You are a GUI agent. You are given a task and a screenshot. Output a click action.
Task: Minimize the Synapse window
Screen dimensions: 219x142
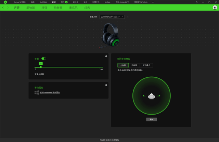point(203,2)
